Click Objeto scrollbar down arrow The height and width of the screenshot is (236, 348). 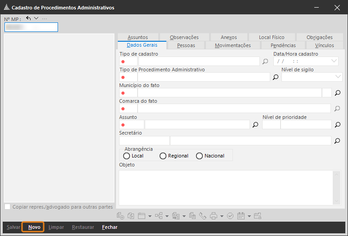click(337, 201)
